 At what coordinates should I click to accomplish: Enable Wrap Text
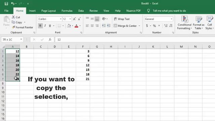point(122,19)
